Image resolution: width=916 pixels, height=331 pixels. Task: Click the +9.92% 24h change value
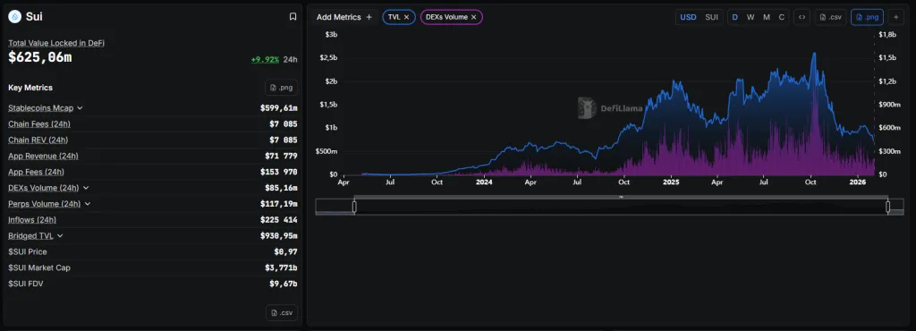[x=265, y=60]
